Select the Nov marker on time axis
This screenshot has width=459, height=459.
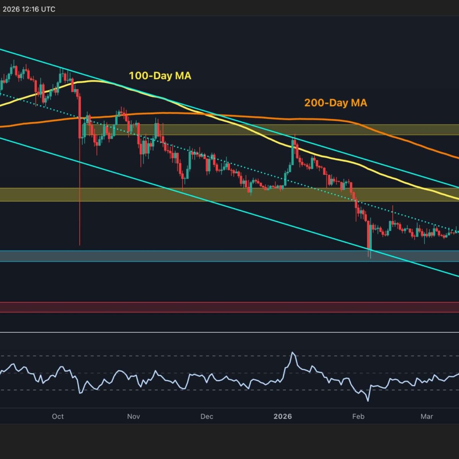(133, 416)
